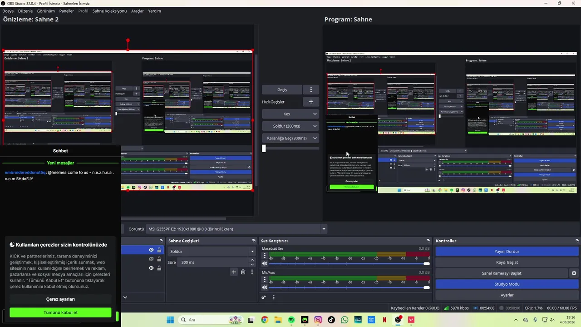The height and width of the screenshot is (327, 581).
Task: Open the Görüntü display selection dropdown
Action: [236, 229]
